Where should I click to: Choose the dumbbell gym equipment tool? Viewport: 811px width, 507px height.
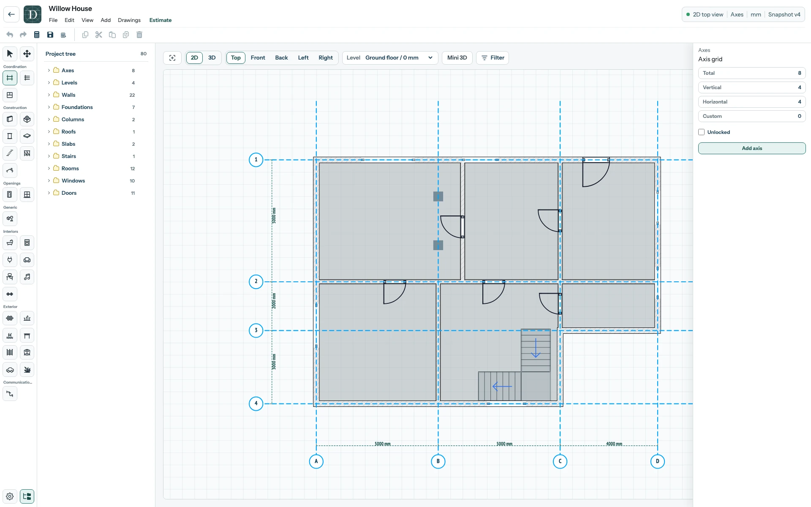tap(10, 294)
